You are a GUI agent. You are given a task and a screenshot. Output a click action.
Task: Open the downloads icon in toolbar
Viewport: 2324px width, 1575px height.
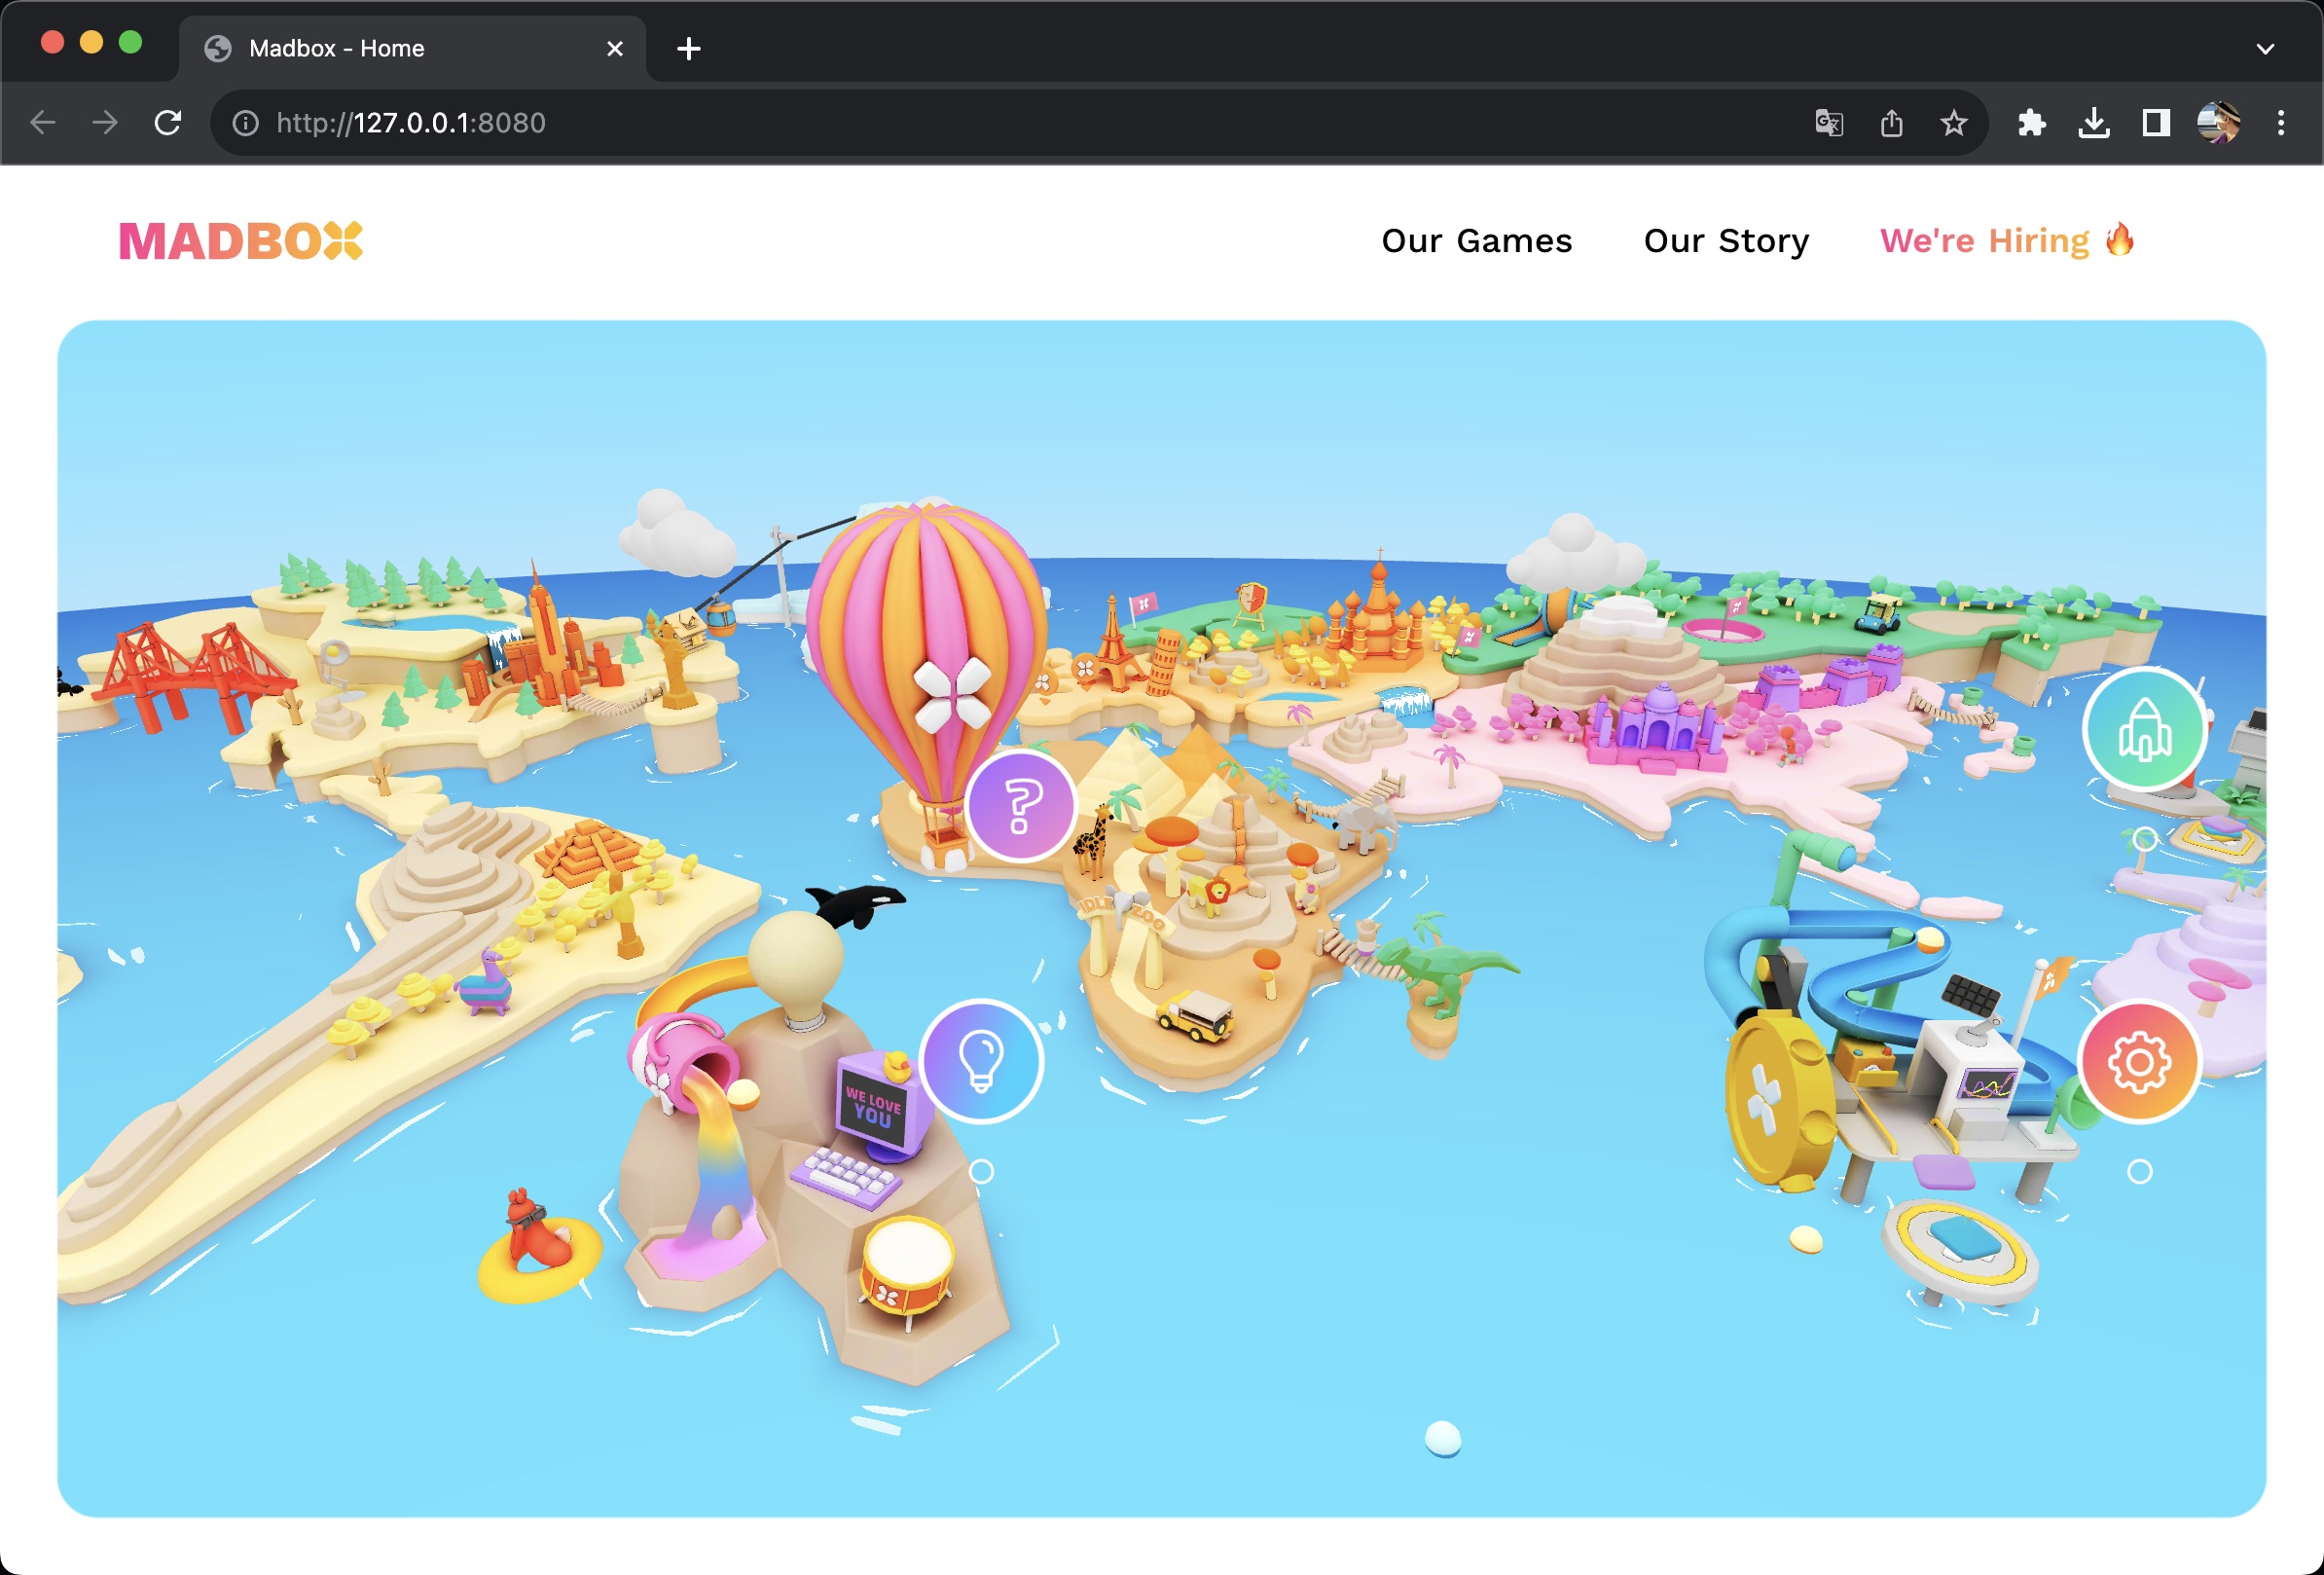tap(2093, 123)
